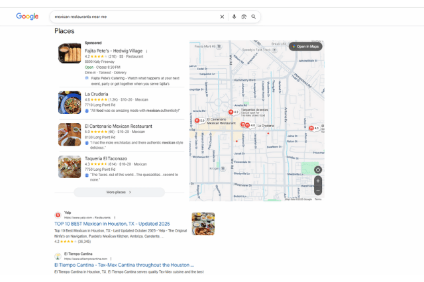
Task: Click the magnifying glass search icon
Action: [x=254, y=17]
